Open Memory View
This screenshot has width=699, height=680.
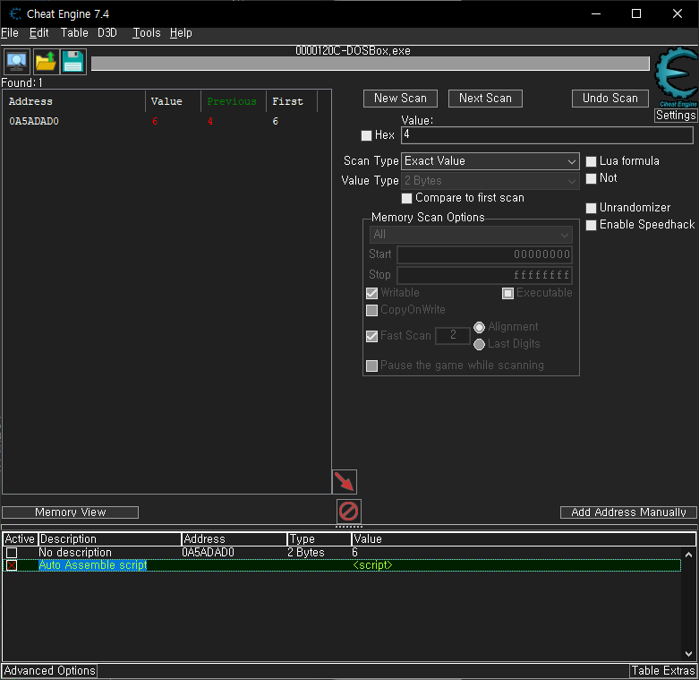point(71,512)
